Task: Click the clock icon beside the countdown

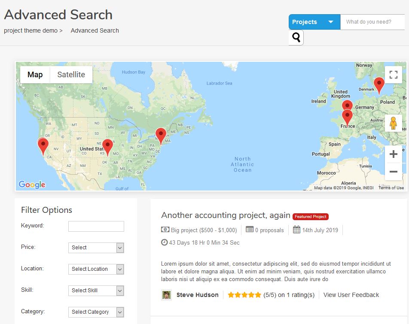Action: pyautogui.click(x=164, y=242)
